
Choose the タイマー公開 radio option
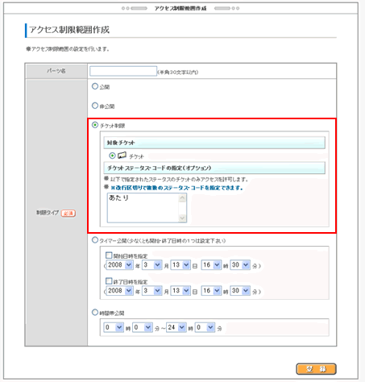pos(95,240)
